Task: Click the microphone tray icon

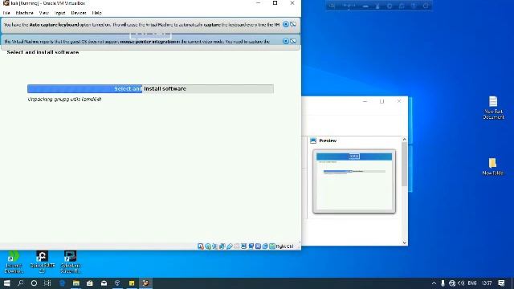Action: 443,283
